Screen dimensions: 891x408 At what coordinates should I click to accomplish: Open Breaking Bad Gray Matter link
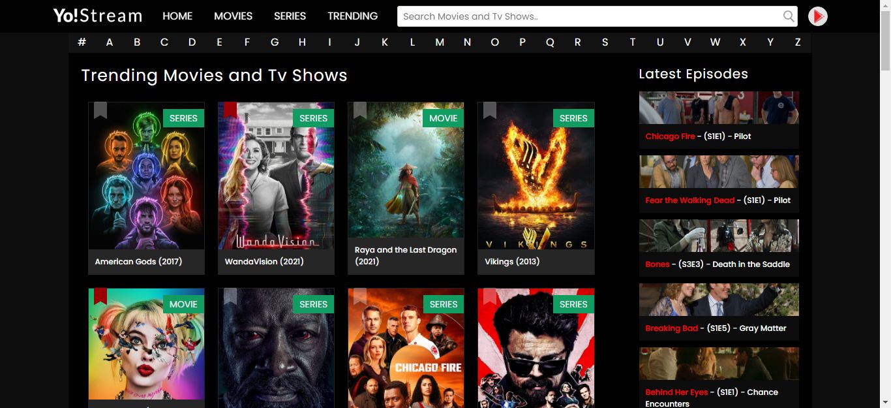(x=716, y=328)
